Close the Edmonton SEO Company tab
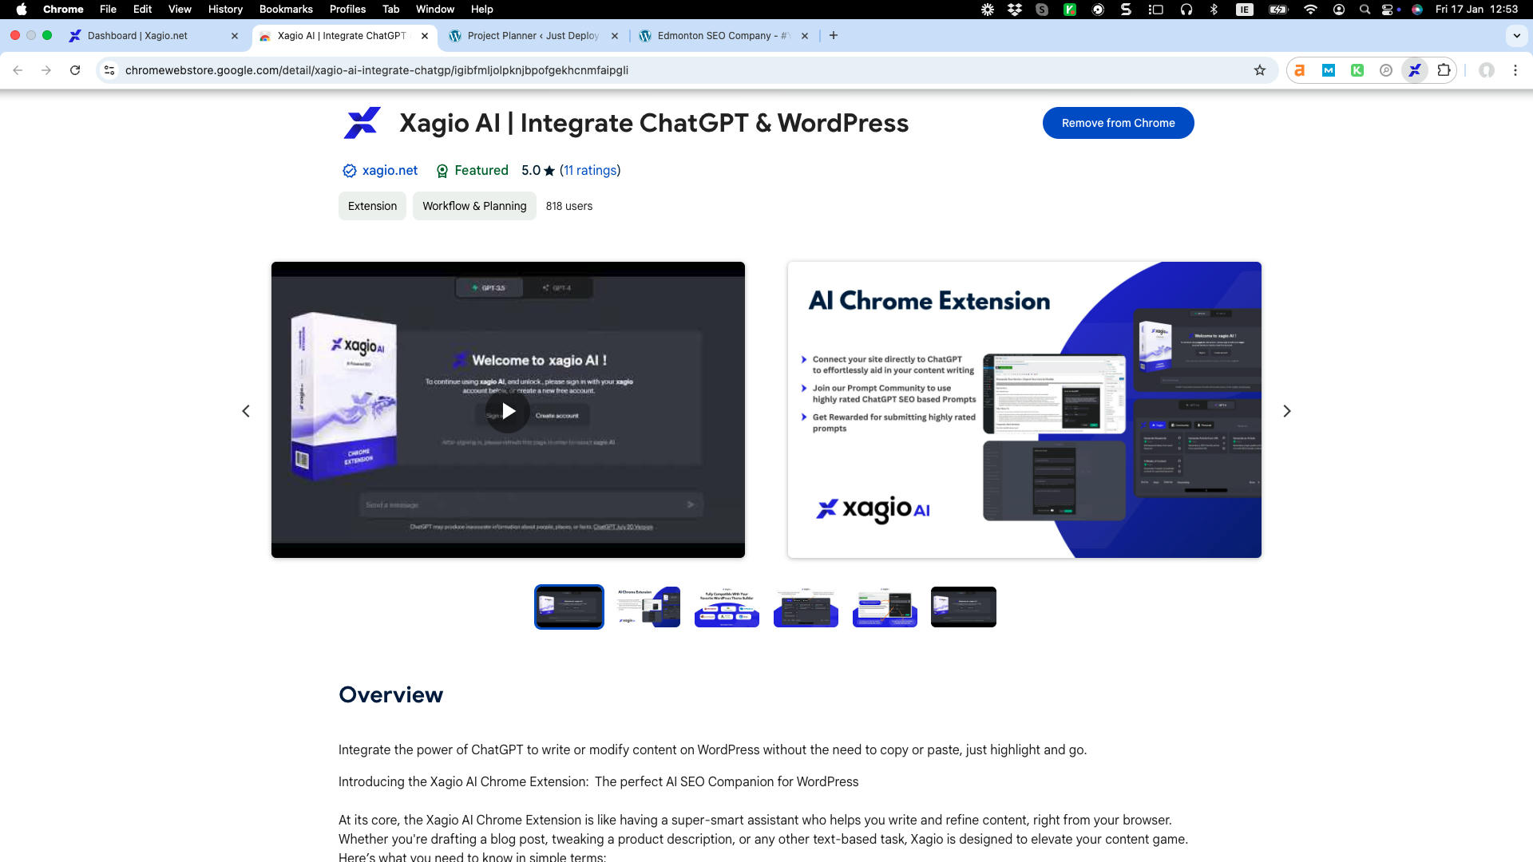Image resolution: width=1533 pixels, height=862 pixels. 805,36
